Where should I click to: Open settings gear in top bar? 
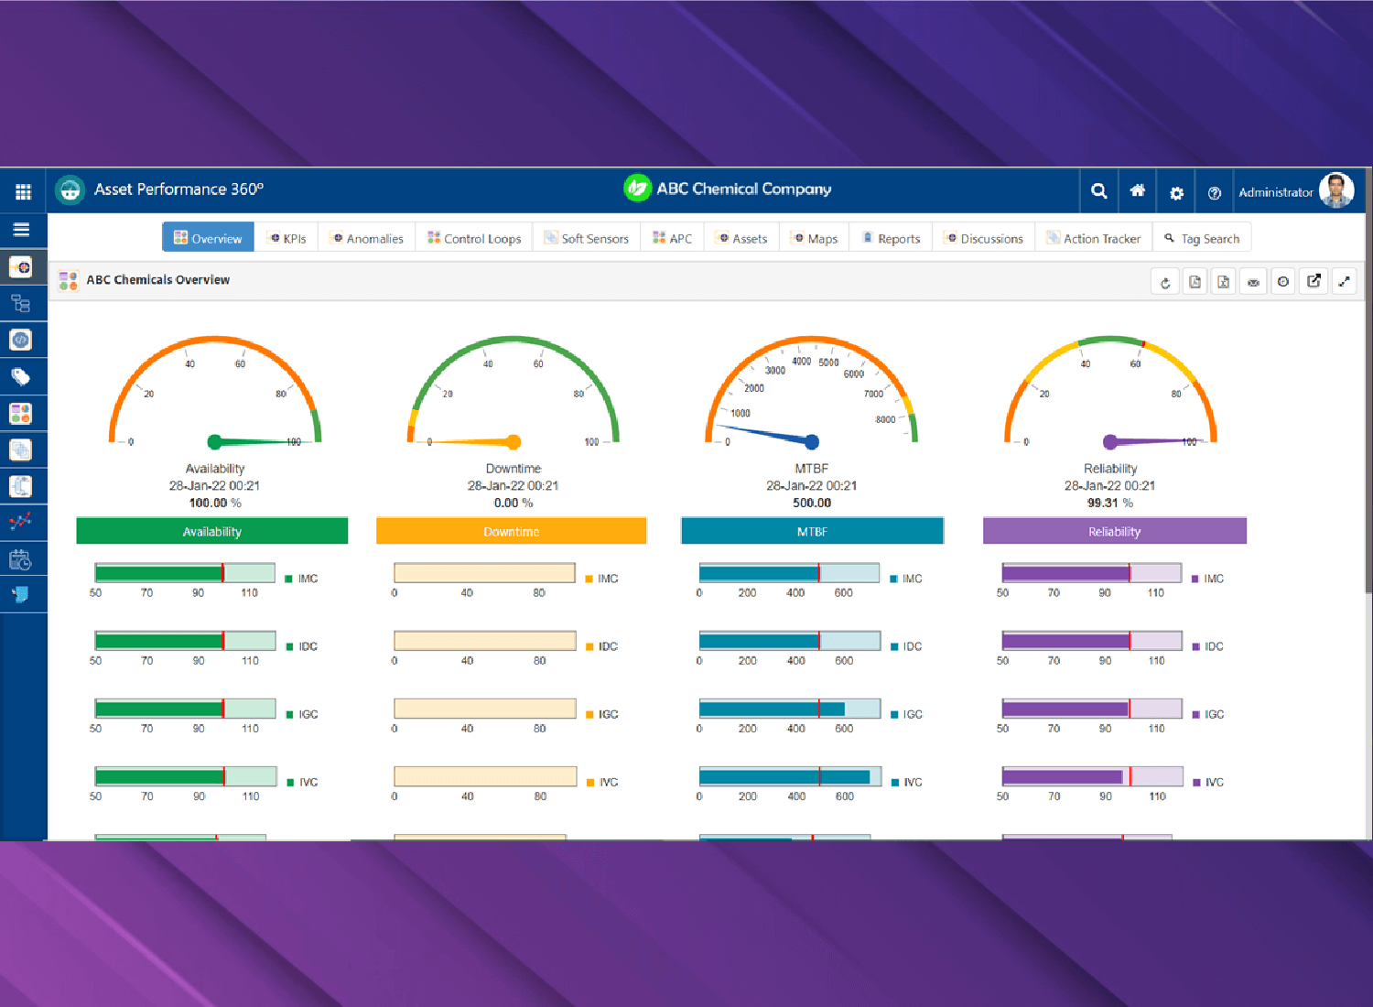tap(1176, 192)
